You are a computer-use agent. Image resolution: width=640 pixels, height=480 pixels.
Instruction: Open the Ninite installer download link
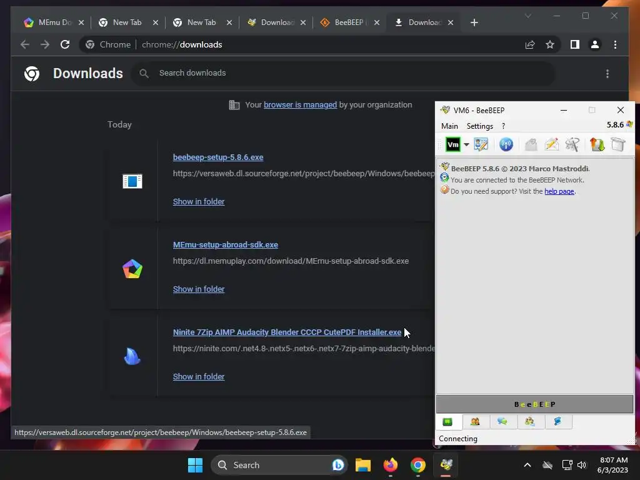pos(287,332)
